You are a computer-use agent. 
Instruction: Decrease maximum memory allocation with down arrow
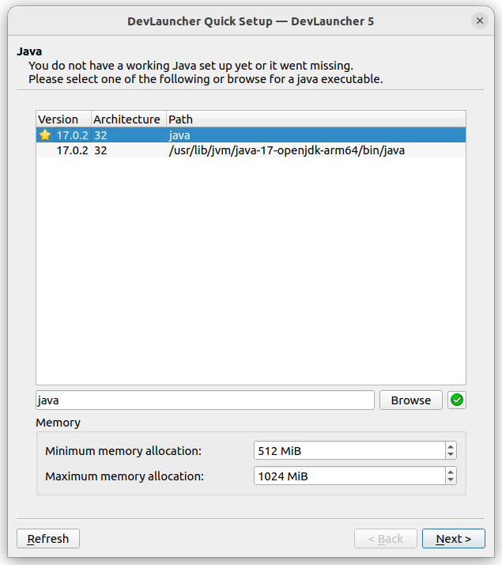coord(451,480)
